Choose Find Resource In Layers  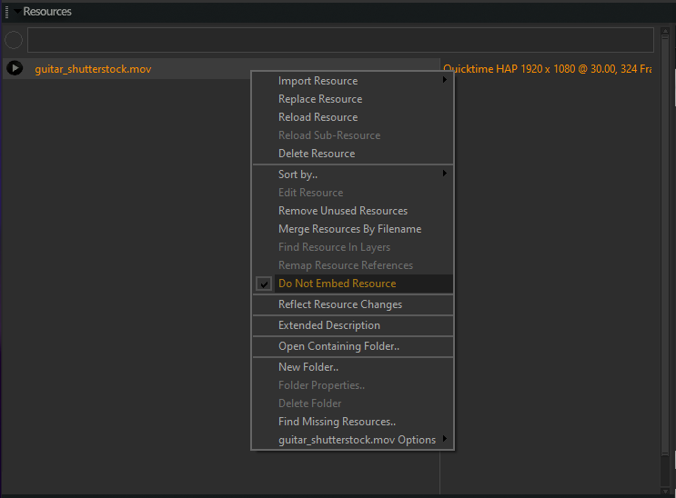tap(353, 246)
